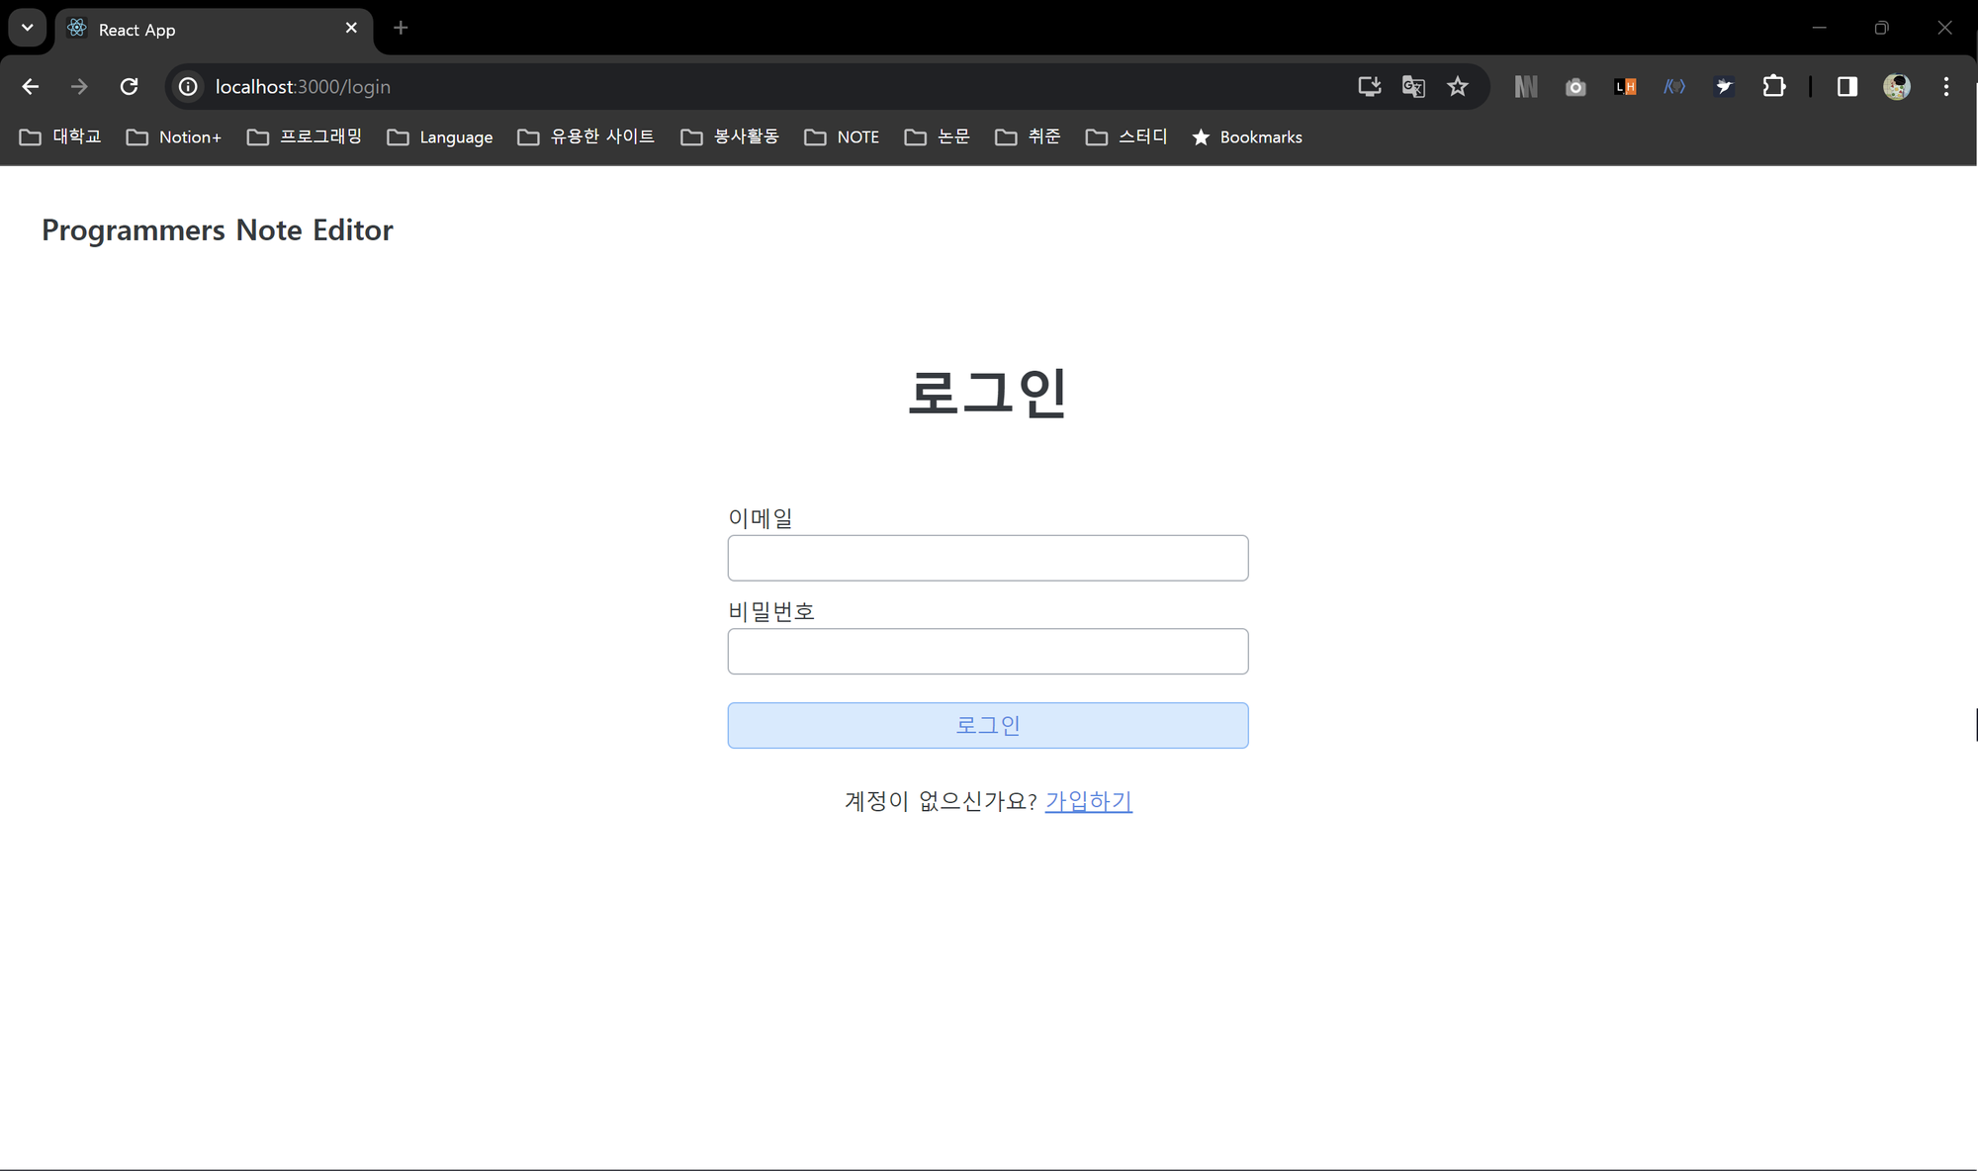Open the Notion+ bookmark folder
1978x1171 pixels.
pyautogui.click(x=174, y=136)
